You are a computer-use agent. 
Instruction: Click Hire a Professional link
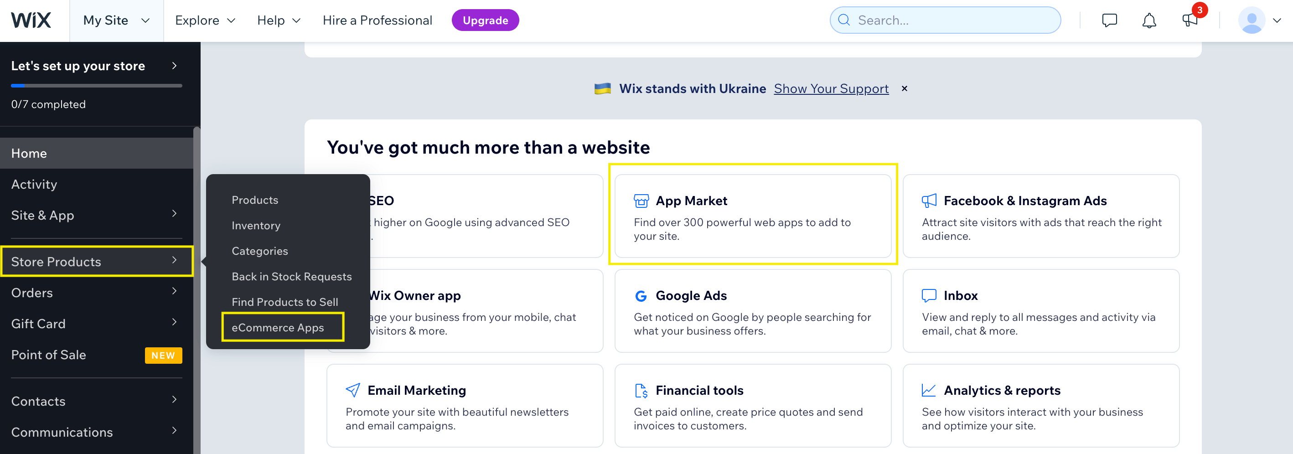[378, 21]
